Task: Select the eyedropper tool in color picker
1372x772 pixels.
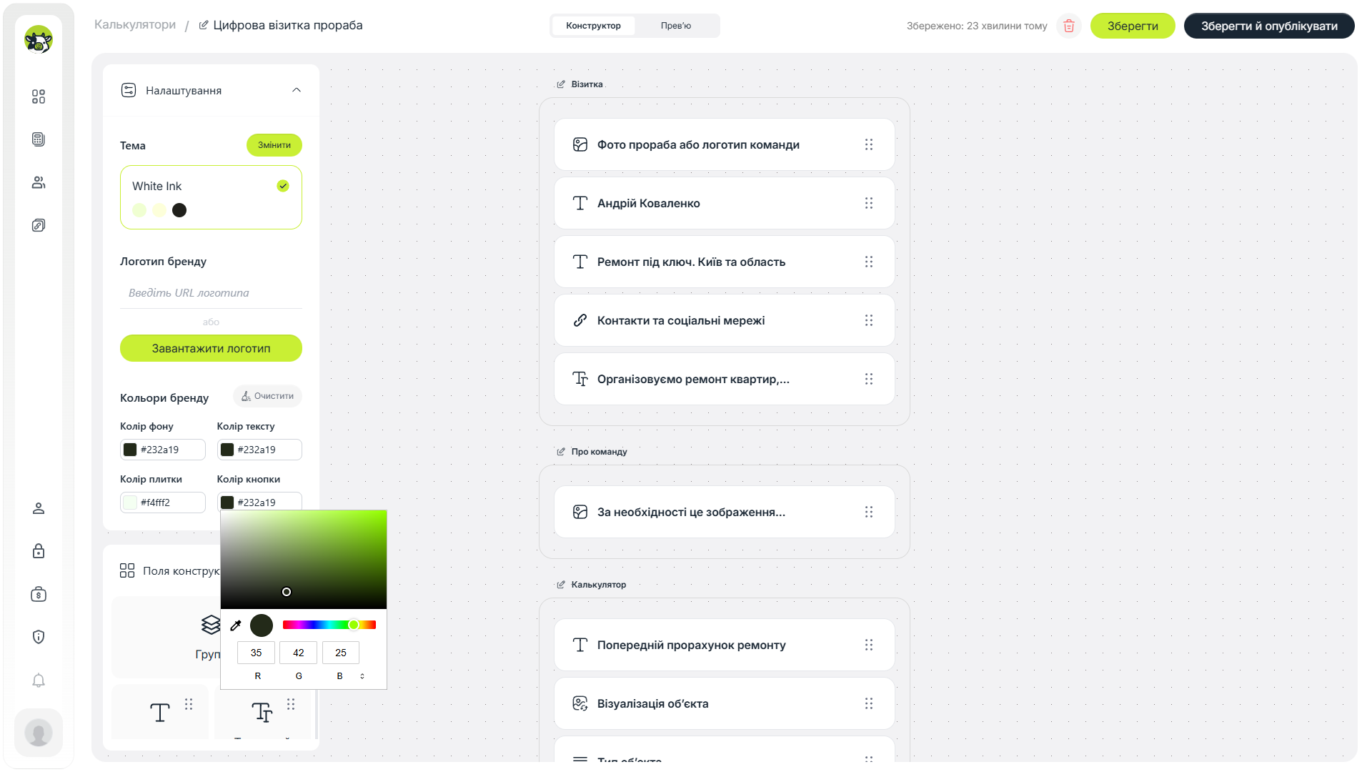Action: [236, 625]
